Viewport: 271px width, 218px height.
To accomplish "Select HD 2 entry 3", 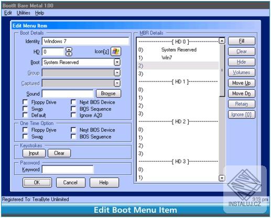I will coord(178,153).
